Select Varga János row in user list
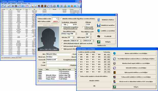Image resolution: width=158 pixels, height=91 pixels. click(57, 79)
